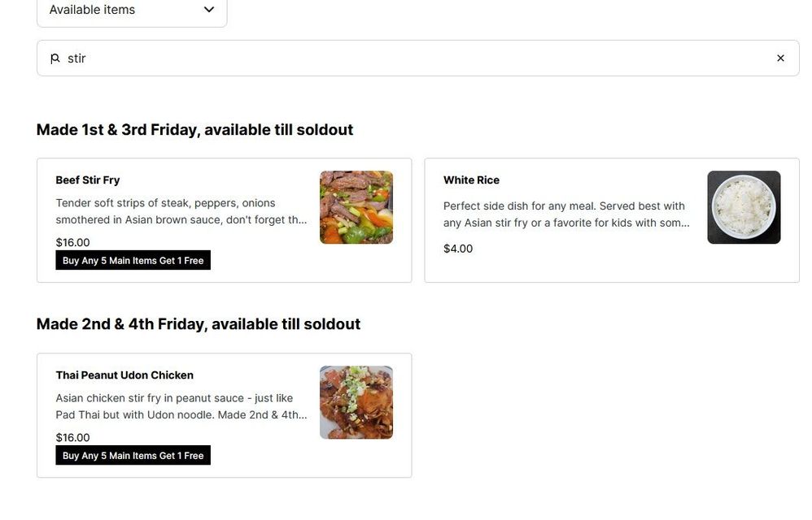Open the White Rice bowl image
Image resolution: width=812 pixels, height=520 pixels.
[744, 207]
